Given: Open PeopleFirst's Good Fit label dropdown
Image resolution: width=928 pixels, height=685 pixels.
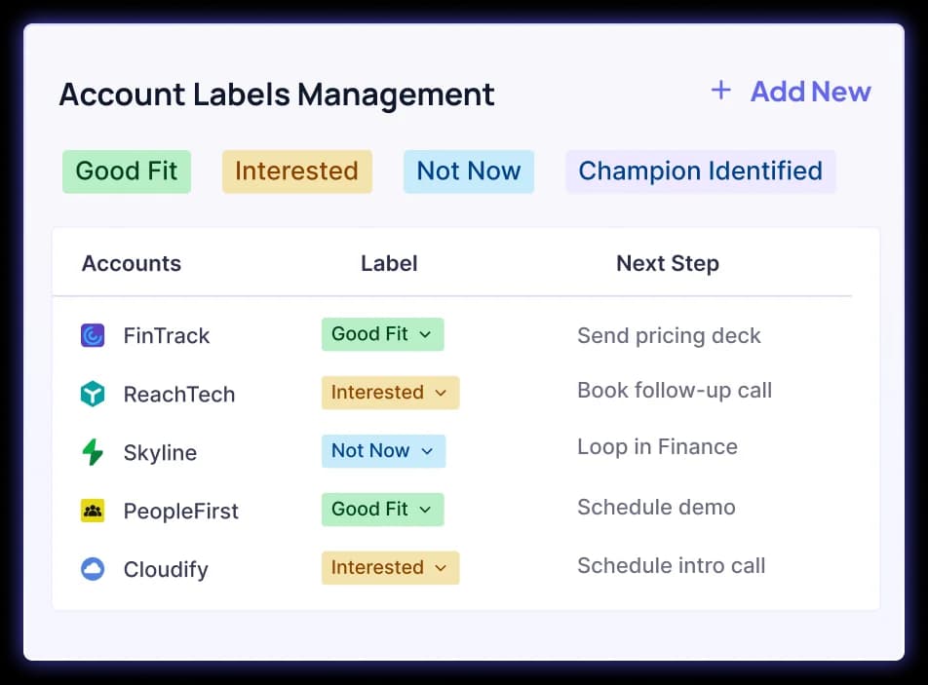Looking at the screenshot, I should point(426,510).
